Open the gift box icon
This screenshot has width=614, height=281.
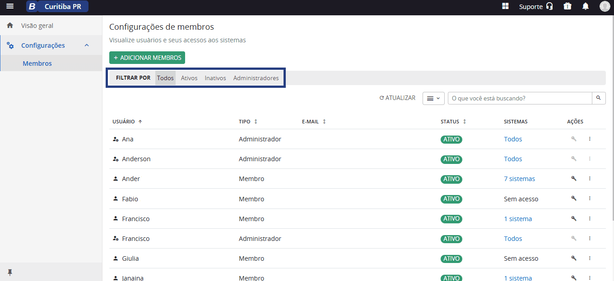coord(567,6)
